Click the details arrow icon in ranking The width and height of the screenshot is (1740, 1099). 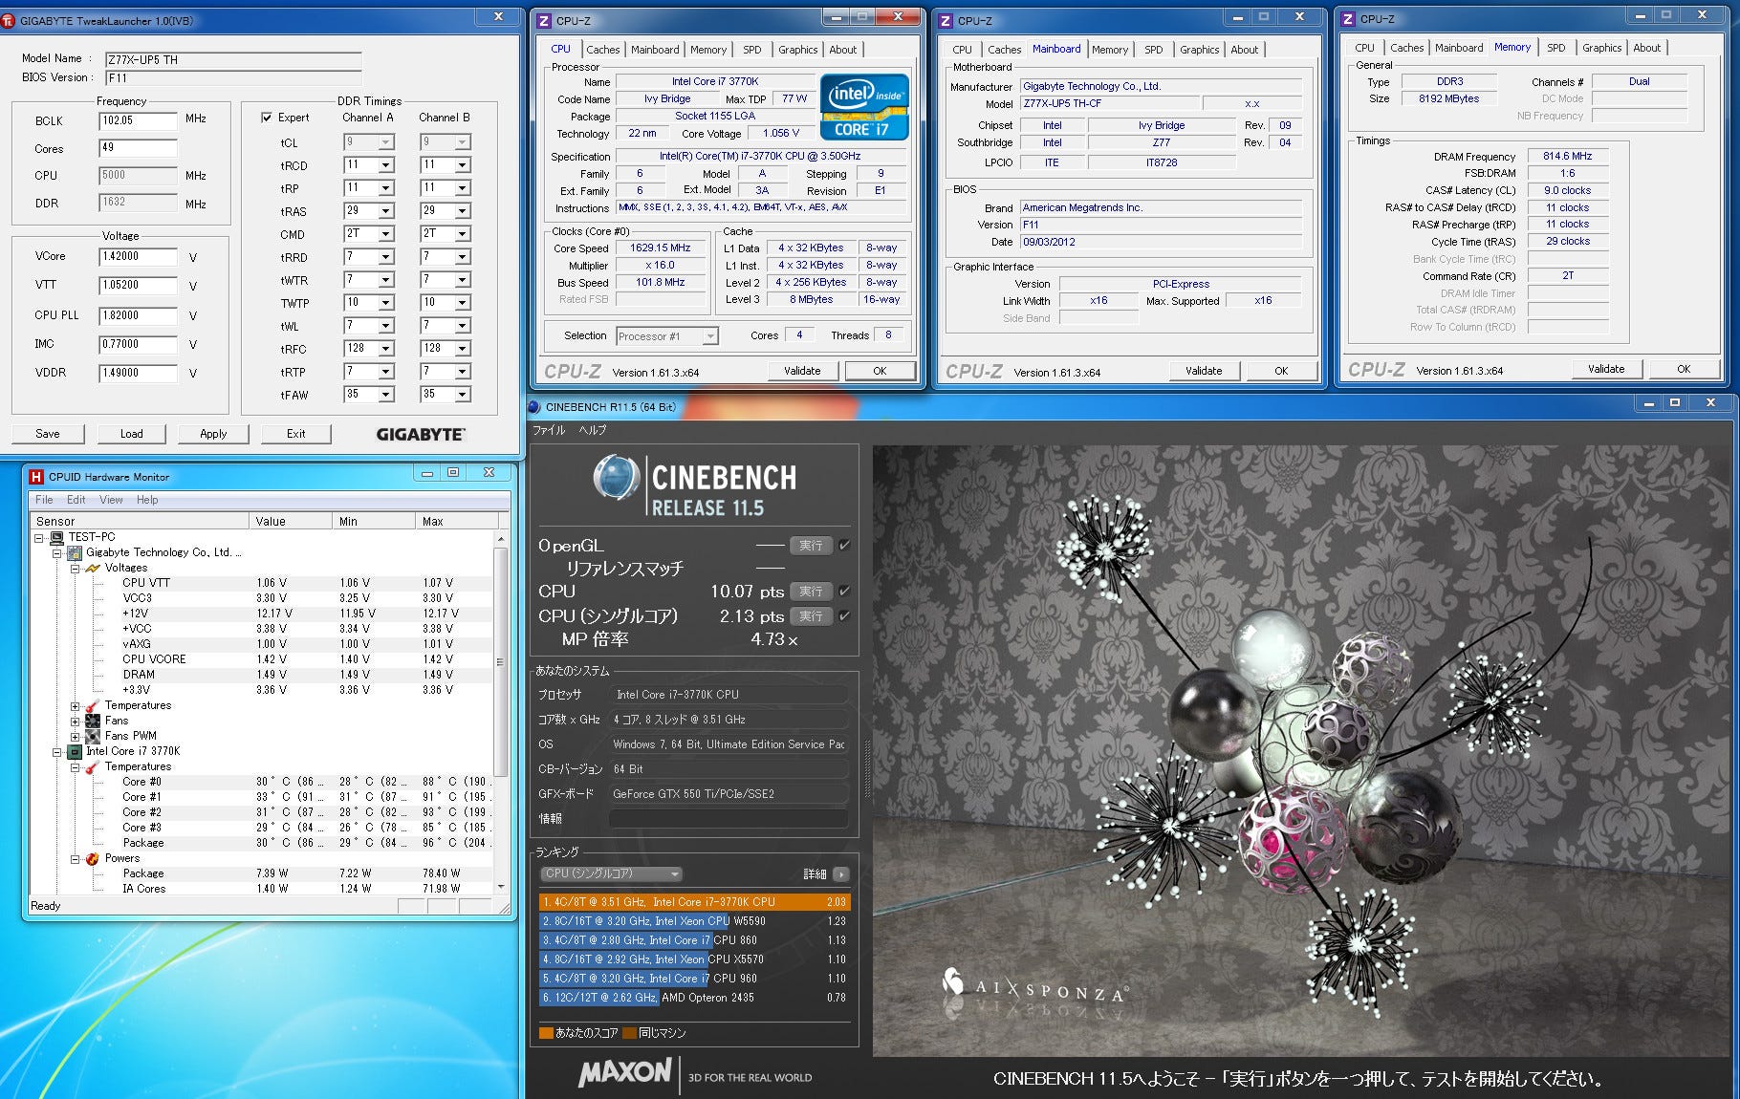840,874
